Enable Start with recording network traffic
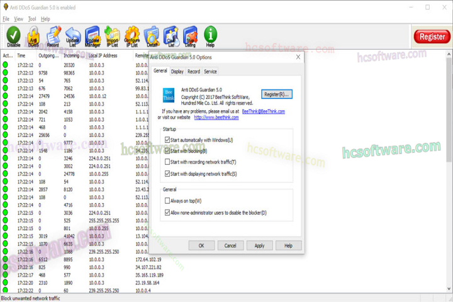 coord(167,162)
